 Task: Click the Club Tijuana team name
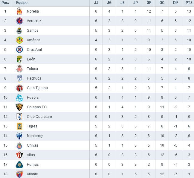coord(37,88)
